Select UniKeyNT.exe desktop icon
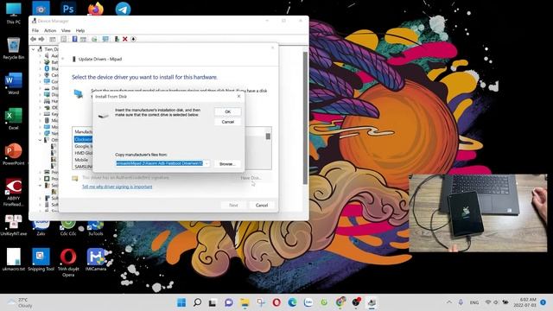The height and width of the screenshot is (311, 553). coord(14,225)
